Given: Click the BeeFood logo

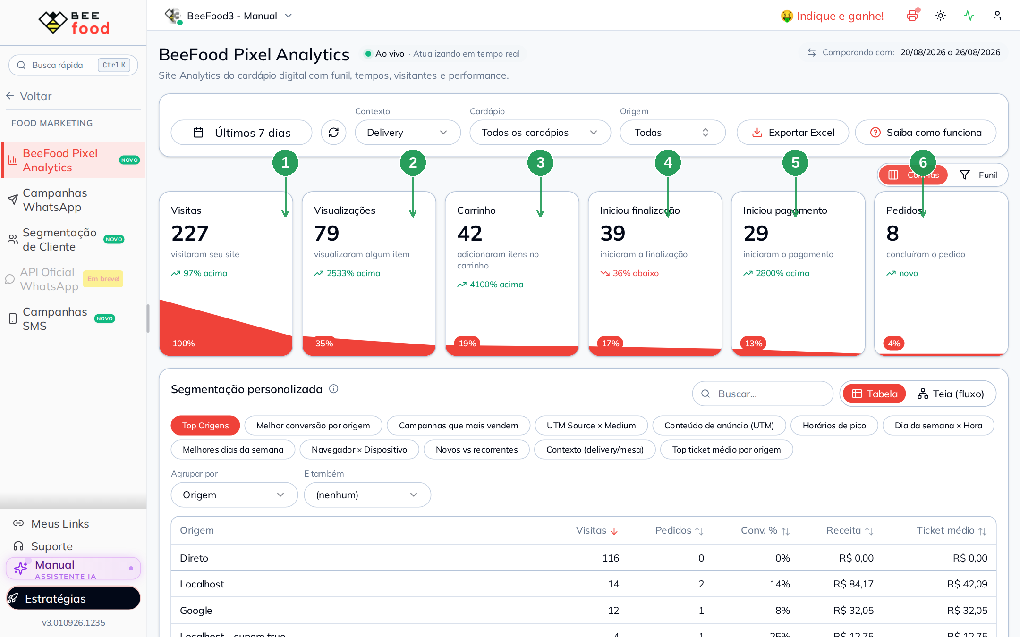Looking at the screenshot, I should (74, 22).
